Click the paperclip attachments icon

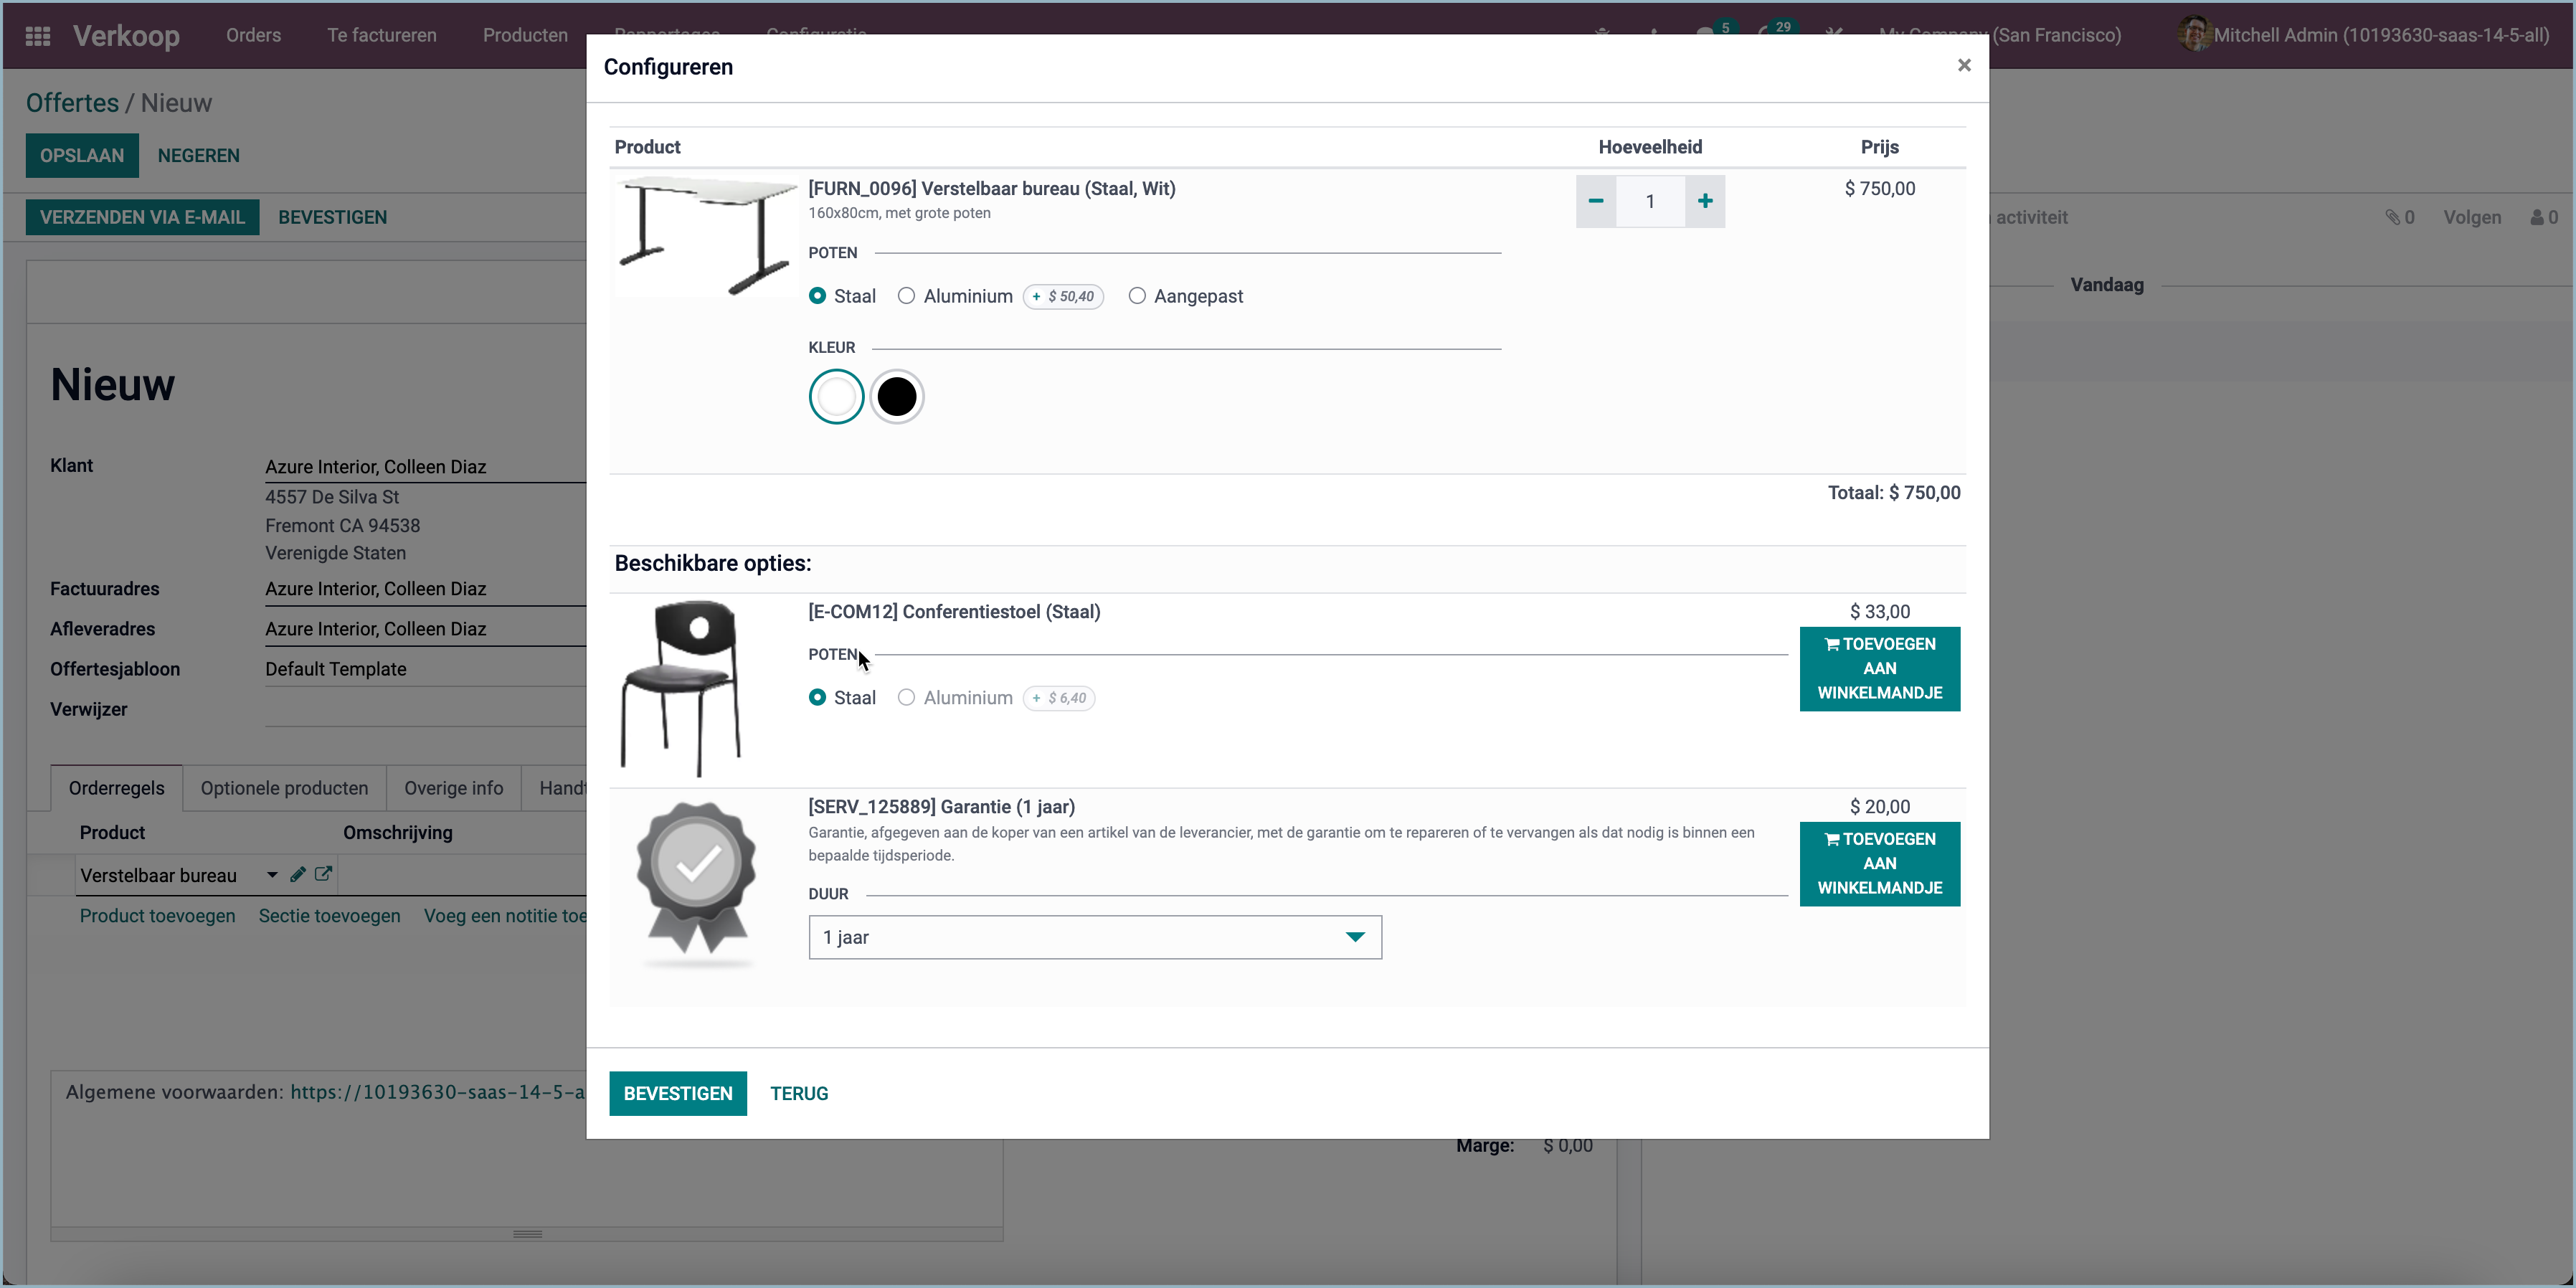[x=2394, y=216]
